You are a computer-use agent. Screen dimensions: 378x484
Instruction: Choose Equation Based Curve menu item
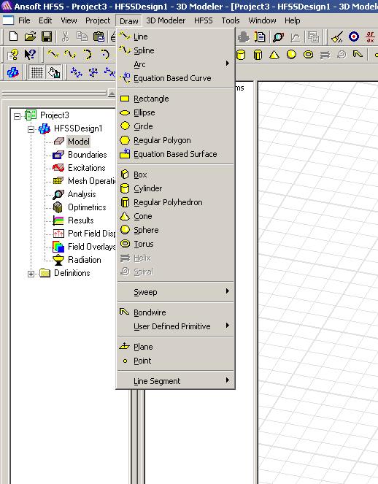pyautogui.click(x=175, y=78)
